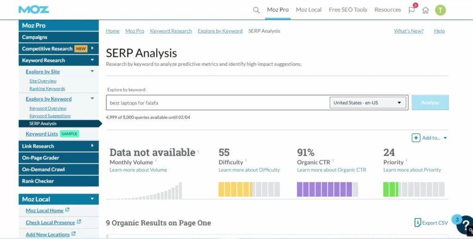Open Keyword Lists in the sidebar
This screenshot has width=473, height=239.
click(x=42, y=134)
